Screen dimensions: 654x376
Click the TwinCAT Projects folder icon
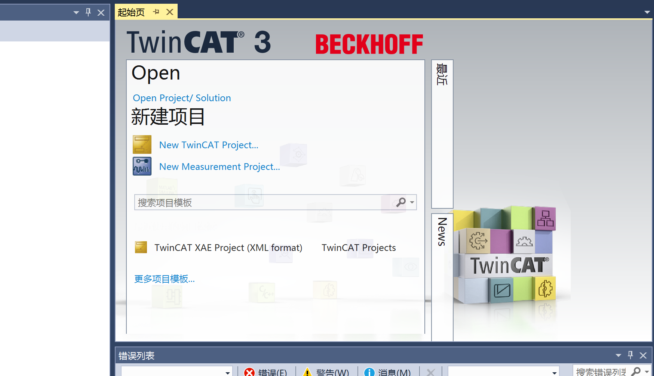[359, 248]
